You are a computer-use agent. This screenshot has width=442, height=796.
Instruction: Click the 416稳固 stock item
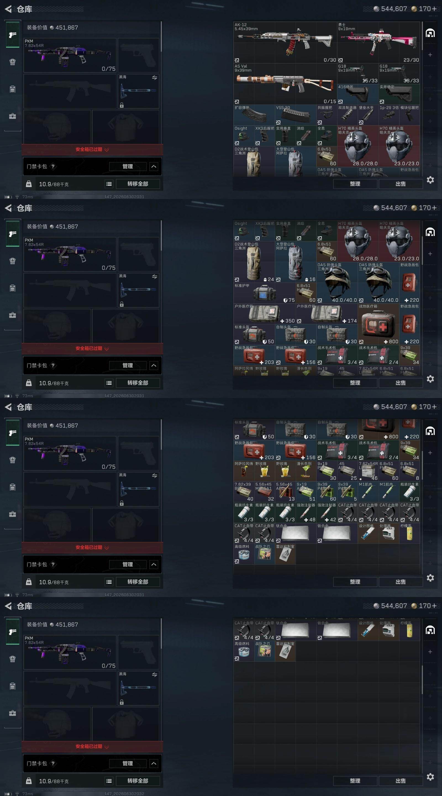358,94
